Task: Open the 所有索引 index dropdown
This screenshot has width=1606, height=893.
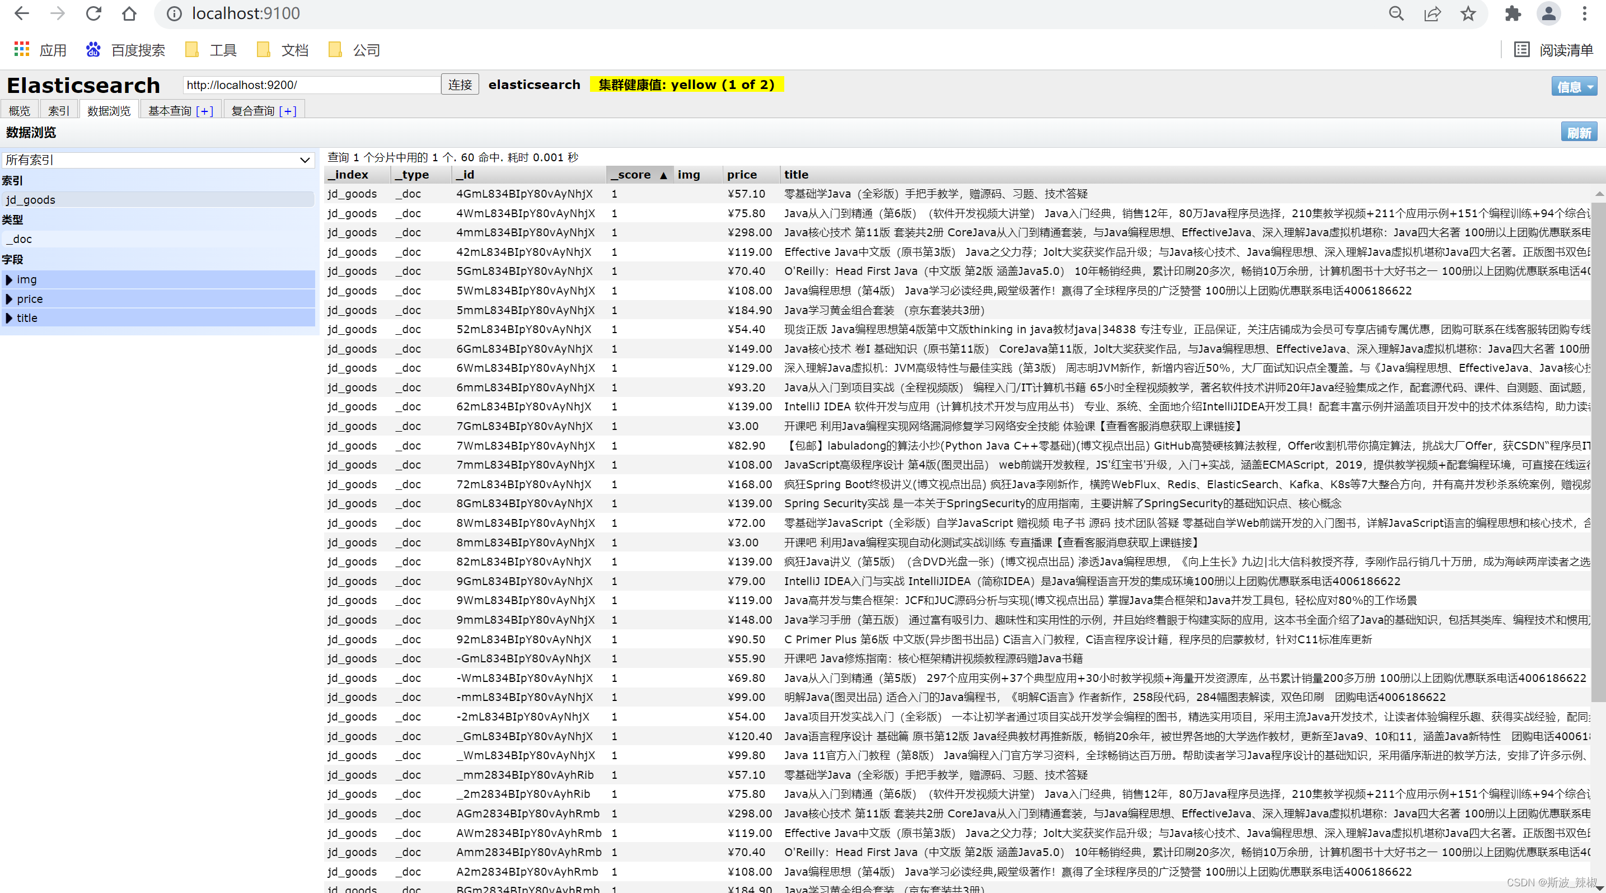Action: point(158,160)
